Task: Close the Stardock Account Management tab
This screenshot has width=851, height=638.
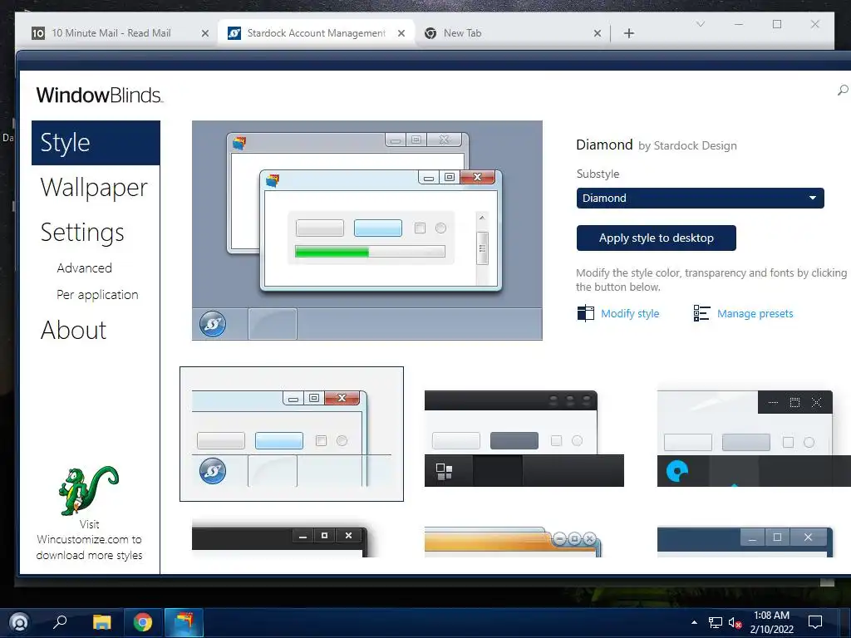Action: pos(401,33)
